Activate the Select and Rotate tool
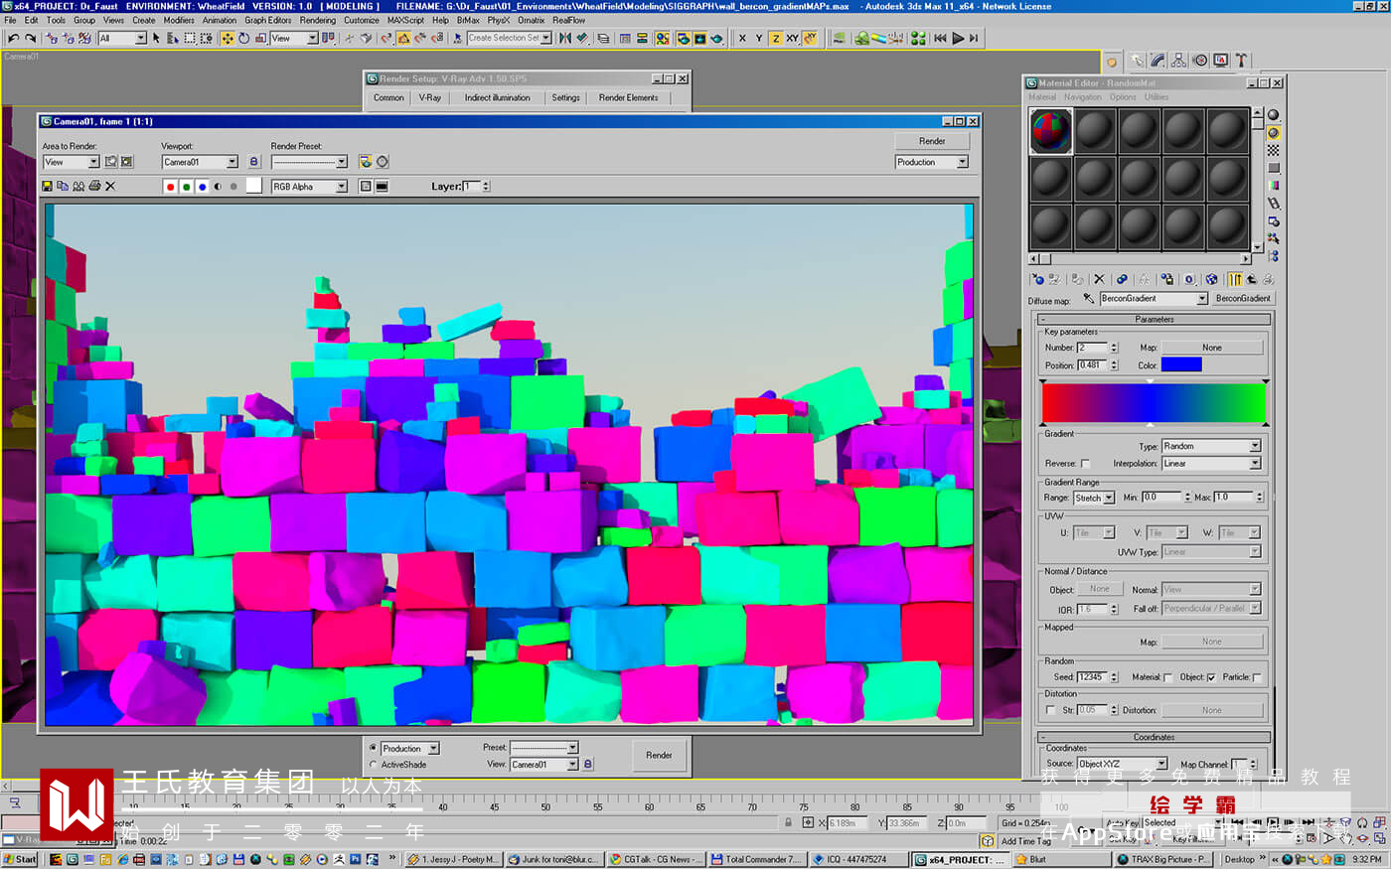This screenshot has height=869, width=1391. coord(243,38)
